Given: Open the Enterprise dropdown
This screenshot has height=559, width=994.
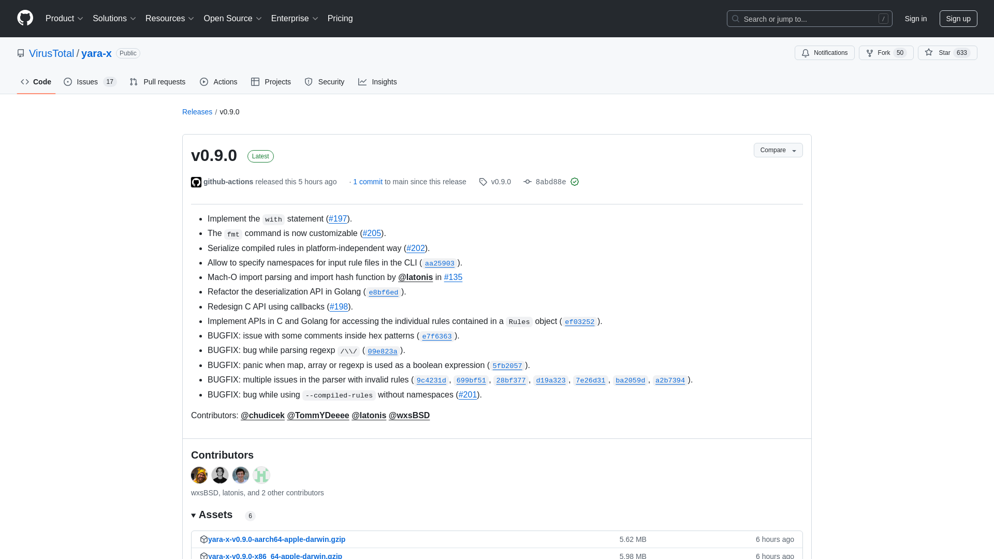Looking at the screenshot, I should (295, 19).
